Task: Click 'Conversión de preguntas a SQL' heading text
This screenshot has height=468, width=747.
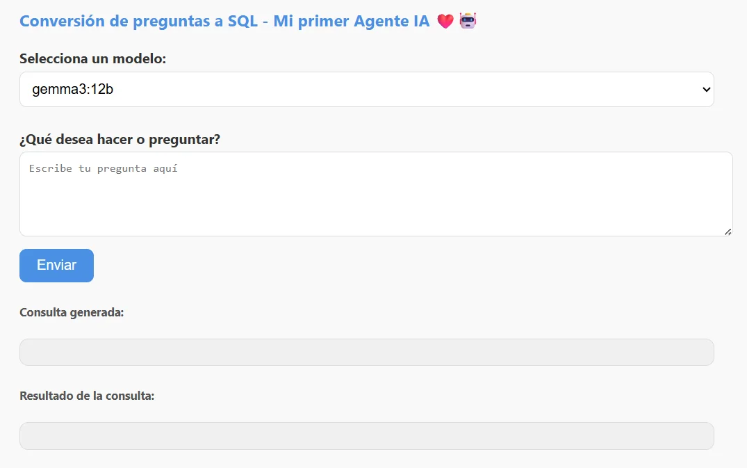Action: pyautogui.click(x=139, y=22)
